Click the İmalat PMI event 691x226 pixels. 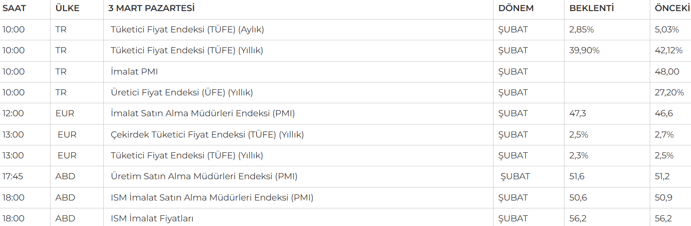tap(134, 72)
